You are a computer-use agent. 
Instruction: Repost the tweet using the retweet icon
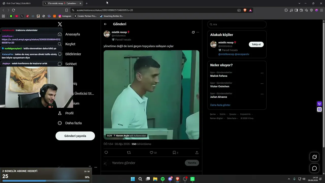pos(129,152)
